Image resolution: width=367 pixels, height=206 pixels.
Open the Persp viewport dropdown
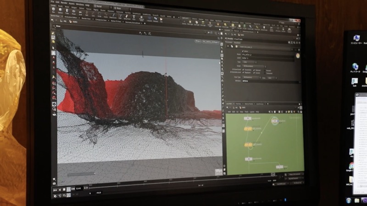click(198, 41)
